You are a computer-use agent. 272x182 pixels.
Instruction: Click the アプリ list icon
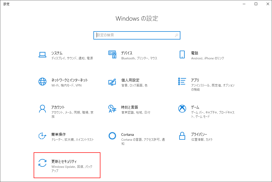182,81
